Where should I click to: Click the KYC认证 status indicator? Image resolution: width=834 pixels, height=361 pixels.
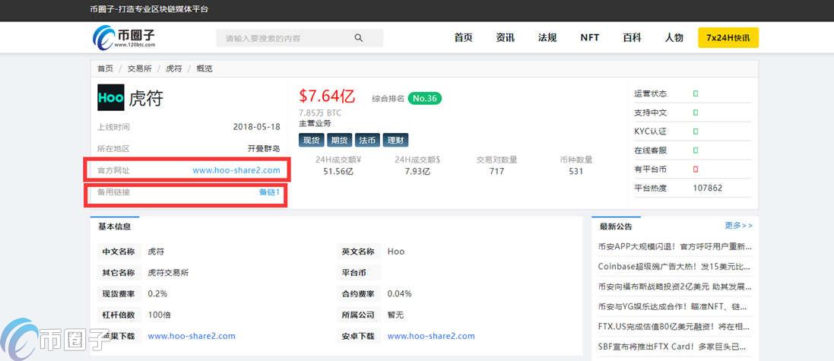pos(695,131)
